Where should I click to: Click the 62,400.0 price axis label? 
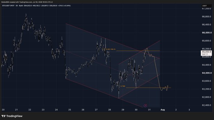pyautogui.click(x=206, y=105)
